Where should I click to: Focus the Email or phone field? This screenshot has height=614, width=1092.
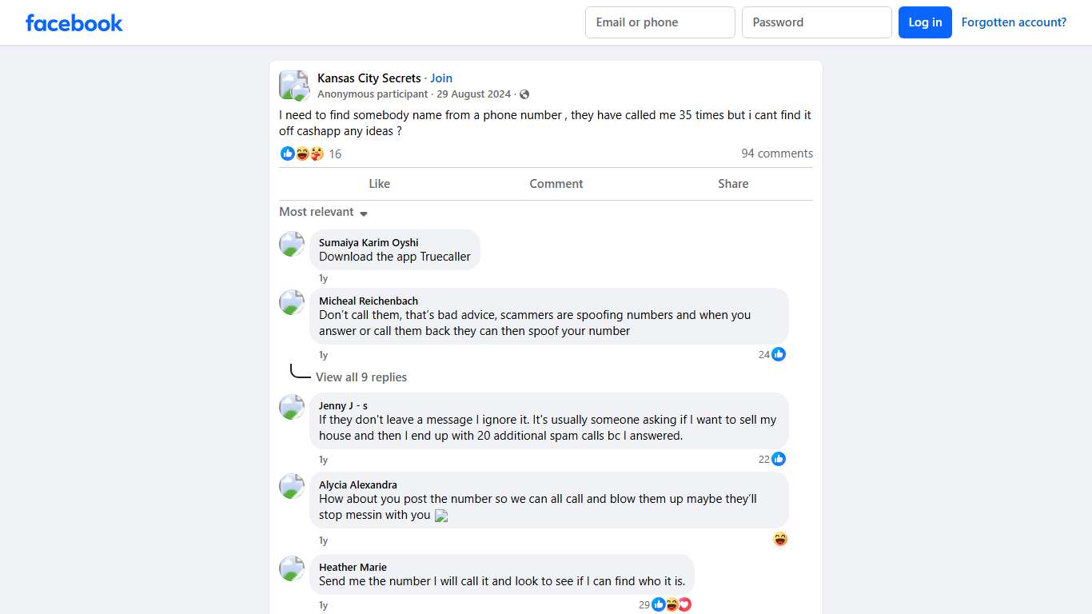pos(660,22)
